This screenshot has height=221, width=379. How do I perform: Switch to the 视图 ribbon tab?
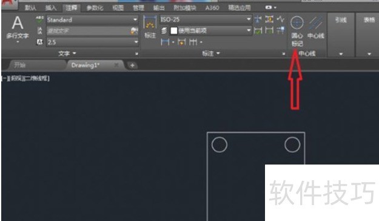118,8
